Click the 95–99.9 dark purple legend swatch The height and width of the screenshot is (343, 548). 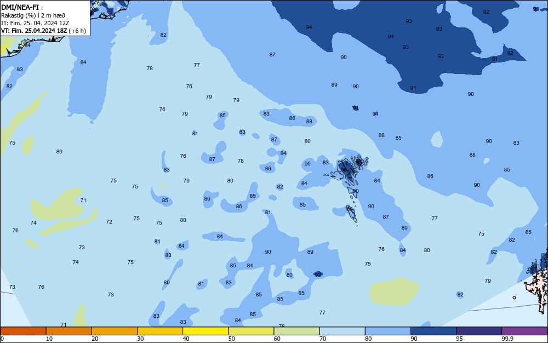coord(479,331)
